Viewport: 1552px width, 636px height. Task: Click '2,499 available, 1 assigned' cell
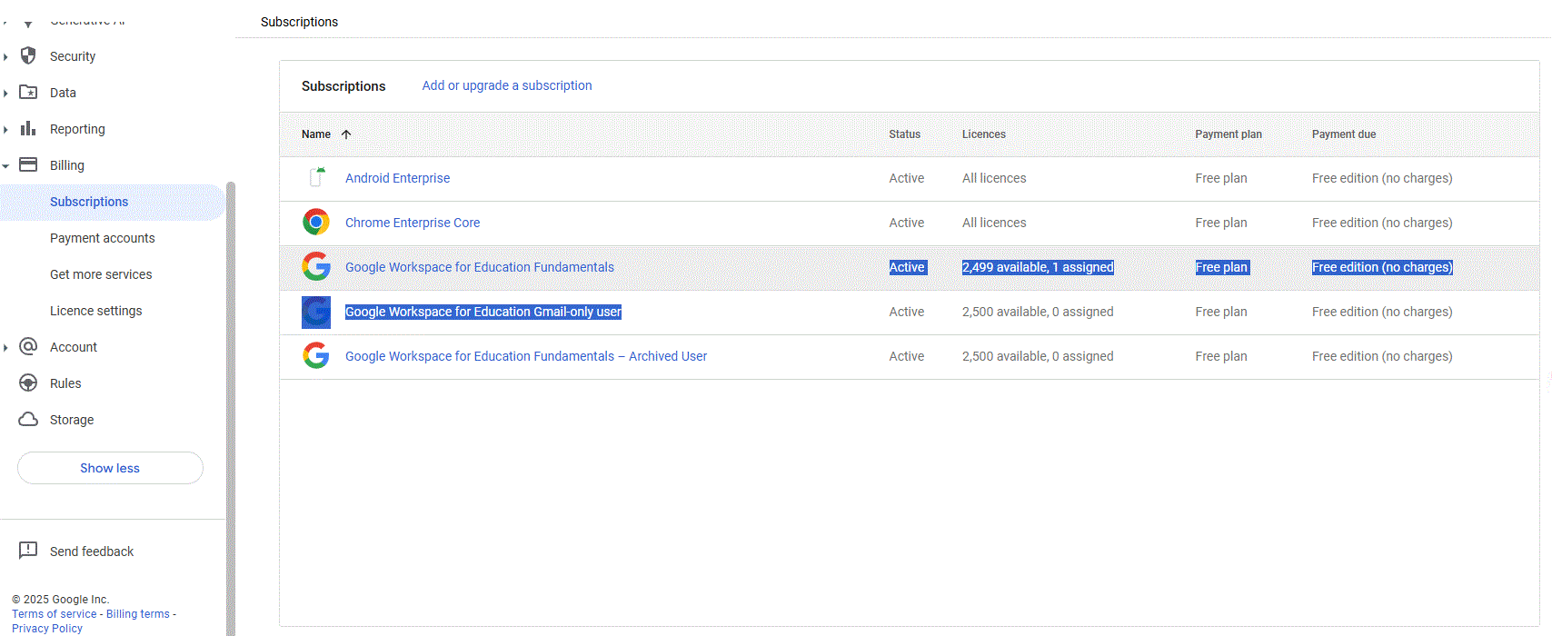coord(1038,267)
